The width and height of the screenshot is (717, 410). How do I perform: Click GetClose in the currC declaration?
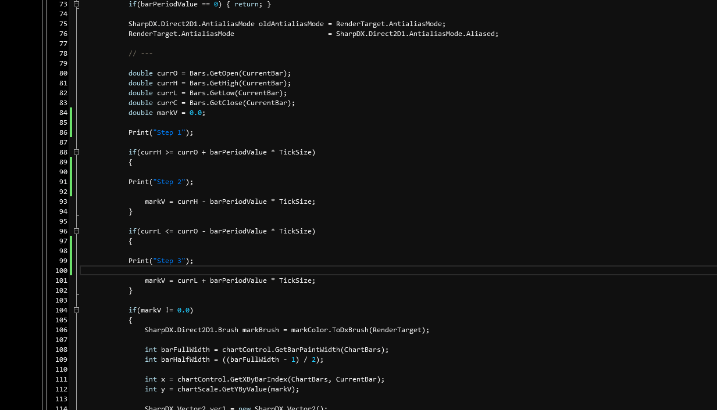point(226,103)
